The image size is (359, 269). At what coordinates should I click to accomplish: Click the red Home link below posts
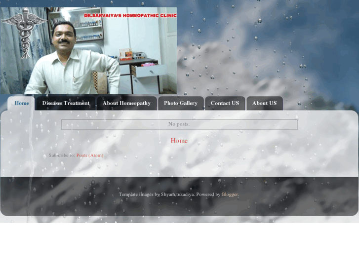179,141
